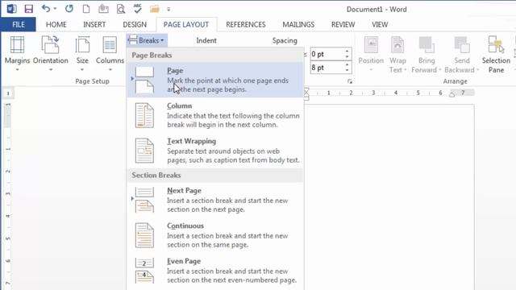Open the Columns gallery
The width and height of the screenshot is (516, 290).
click(110, 53)
